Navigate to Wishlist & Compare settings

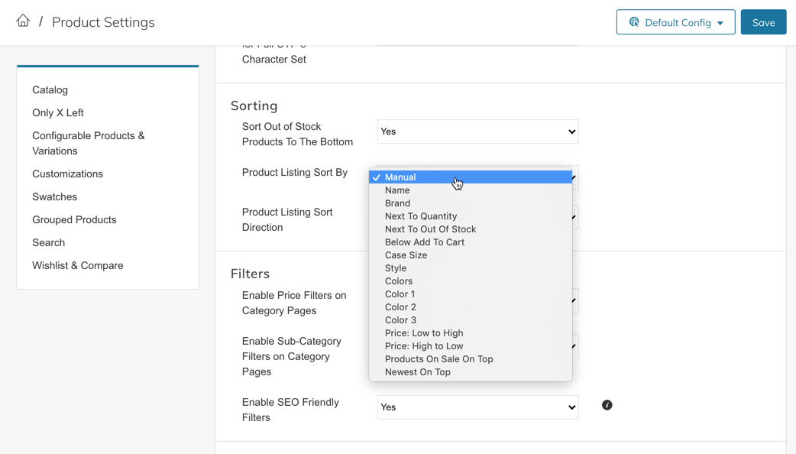[x=77, y=266]
